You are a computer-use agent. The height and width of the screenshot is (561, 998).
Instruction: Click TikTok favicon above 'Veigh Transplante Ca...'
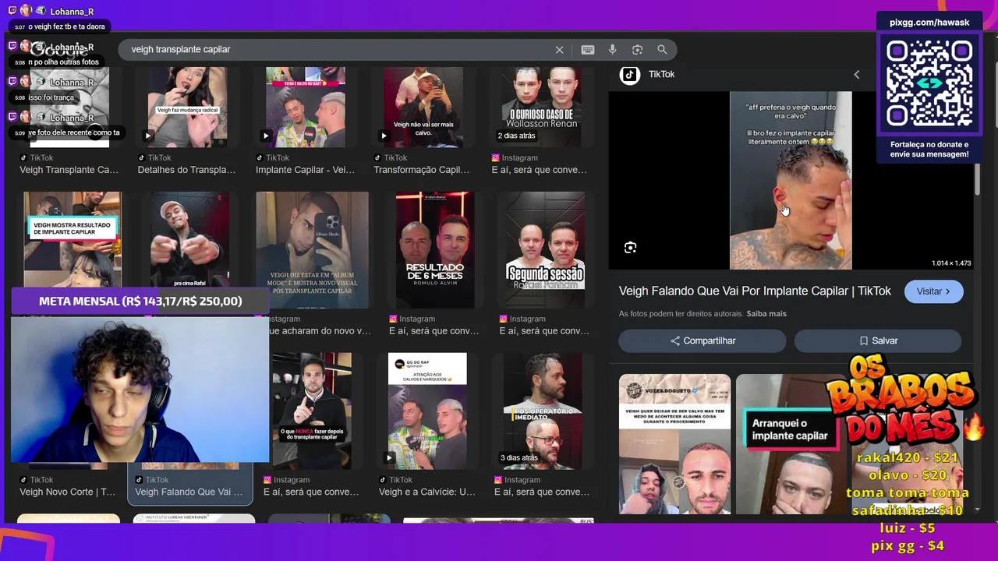coord(23,157)
